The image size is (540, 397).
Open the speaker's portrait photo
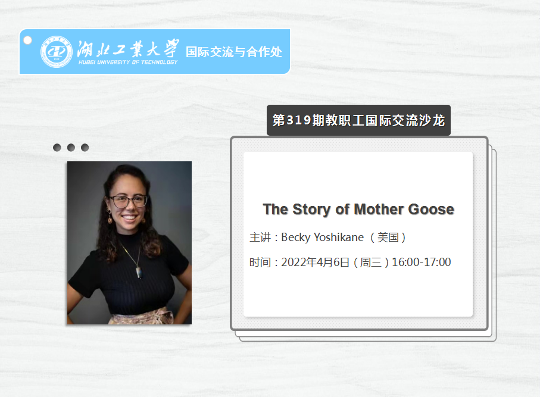click(129, 243)
